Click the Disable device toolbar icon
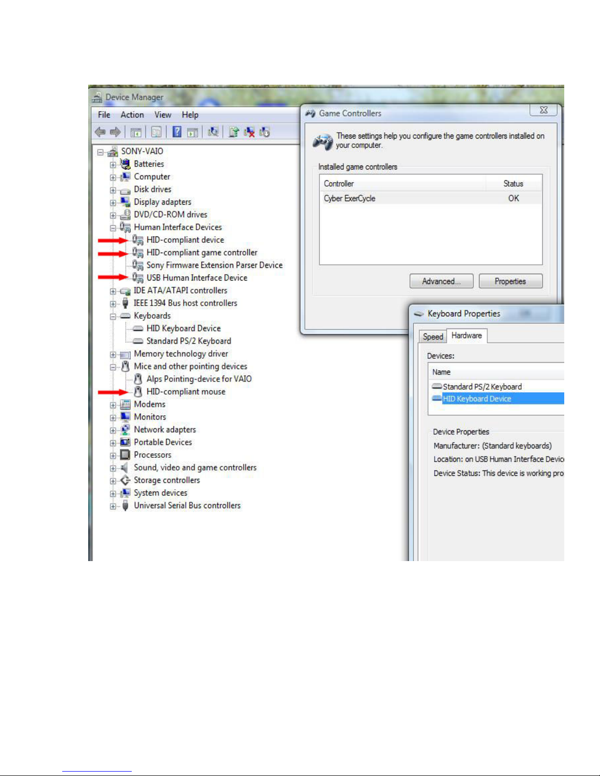Image resolution: width=600 pixels, height=776 pixels. tap(265, 132)
